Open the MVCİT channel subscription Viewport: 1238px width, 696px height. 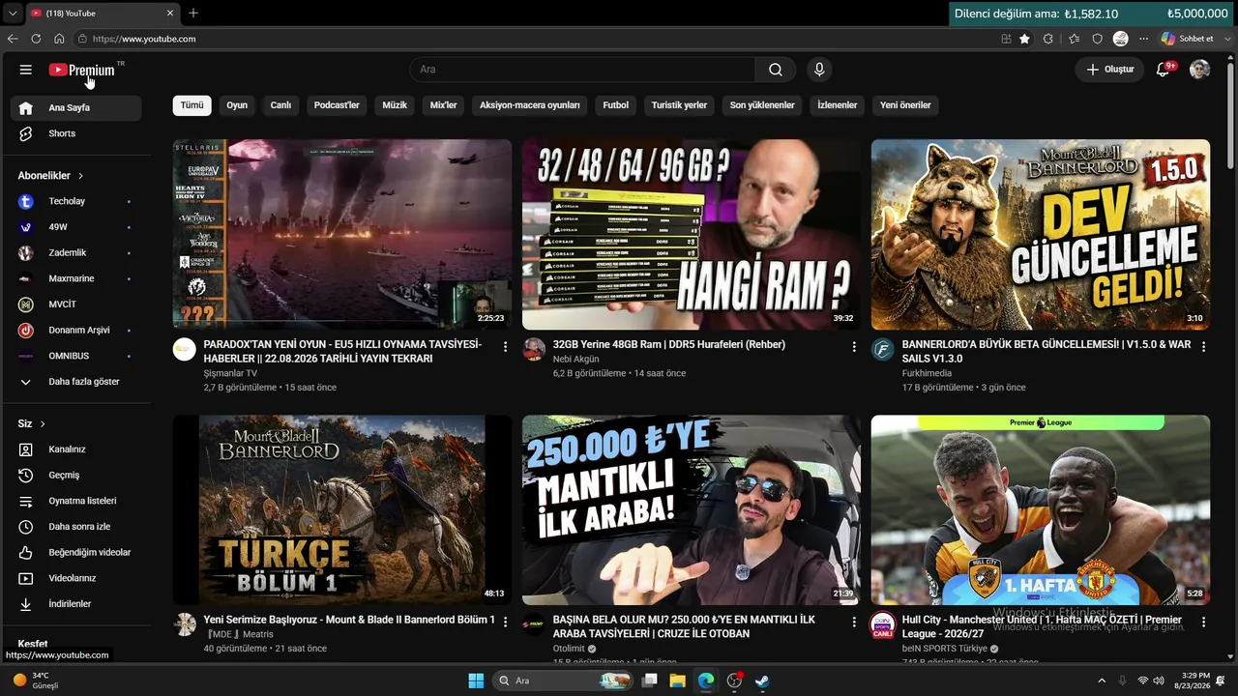click(x=76, y=304)
